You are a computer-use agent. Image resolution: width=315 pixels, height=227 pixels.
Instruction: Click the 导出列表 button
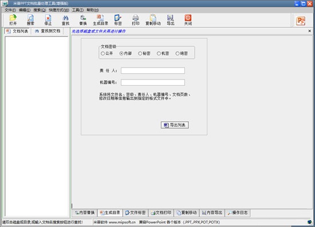click(175, 125)
